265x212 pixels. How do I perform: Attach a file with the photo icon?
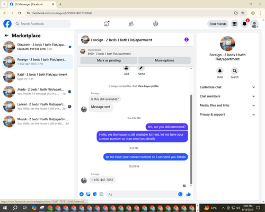(x=89, y=195)
